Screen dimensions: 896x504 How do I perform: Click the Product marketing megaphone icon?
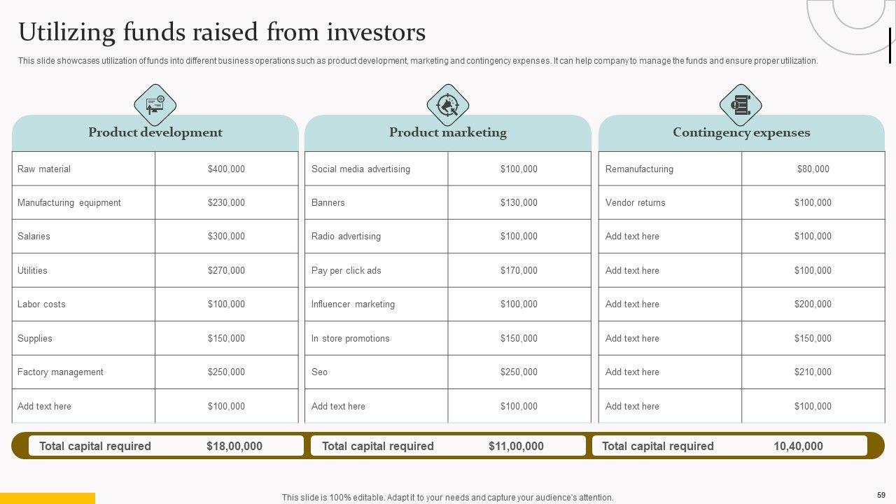tap(447, 105)
